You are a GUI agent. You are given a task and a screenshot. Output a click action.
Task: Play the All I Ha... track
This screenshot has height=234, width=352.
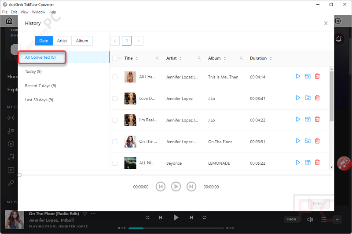click(x=298, y=76)
